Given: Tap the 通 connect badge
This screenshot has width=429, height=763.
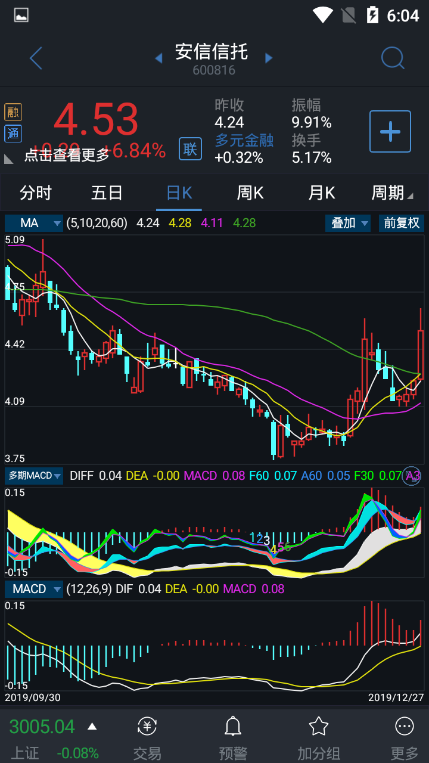Looking at the screenshot, I should [13, 134].
